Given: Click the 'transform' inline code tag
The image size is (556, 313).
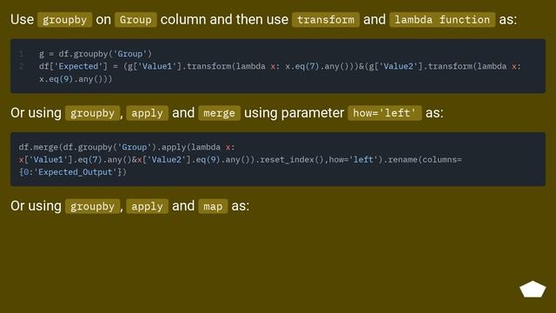Looking at the screenshot, I should (x=326, y=20).
